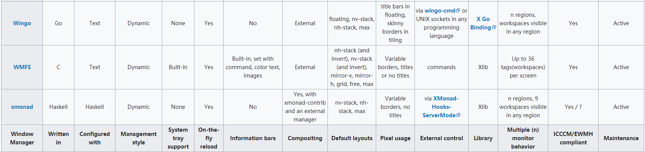Click the external-link icon after ServerMode
This screenshot has width=645, height=152.
(x=458, y=115)
